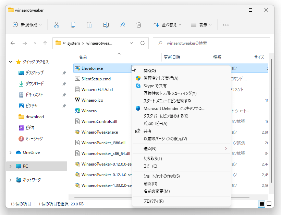Go up one folder level
The image size is (281, 215).
45,43
